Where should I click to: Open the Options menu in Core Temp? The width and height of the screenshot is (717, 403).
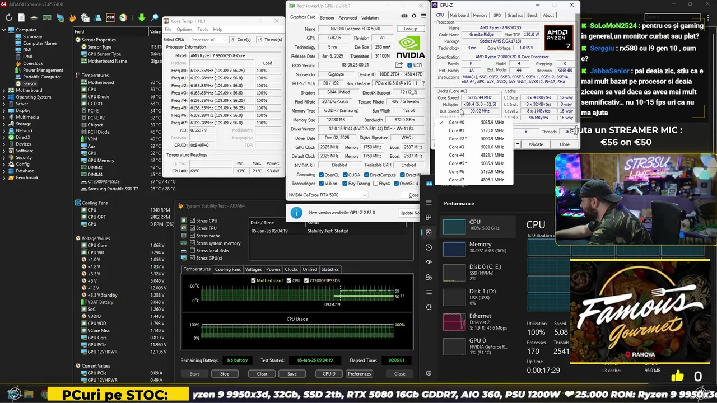coord(184,29)
